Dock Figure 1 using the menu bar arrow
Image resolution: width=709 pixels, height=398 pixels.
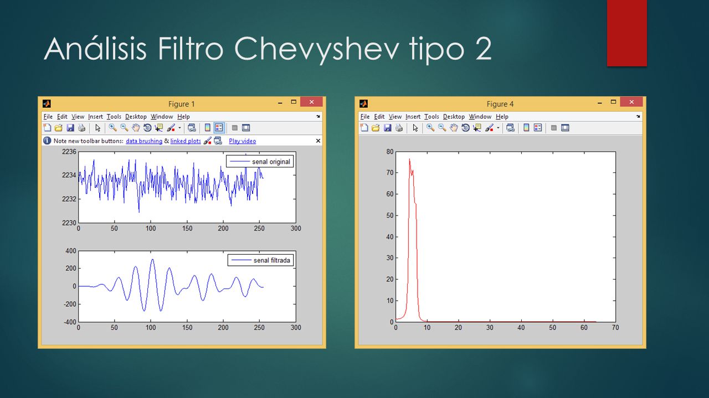[x=318, y=117]
